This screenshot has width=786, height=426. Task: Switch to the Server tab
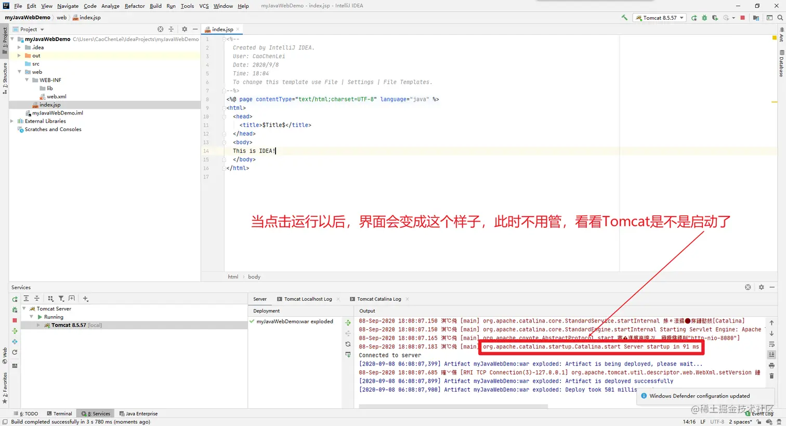point(260,299)
